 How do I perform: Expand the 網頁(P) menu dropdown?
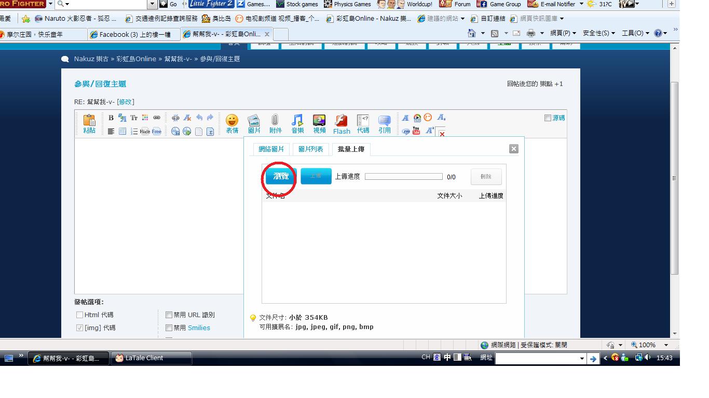tap(563, 33)
